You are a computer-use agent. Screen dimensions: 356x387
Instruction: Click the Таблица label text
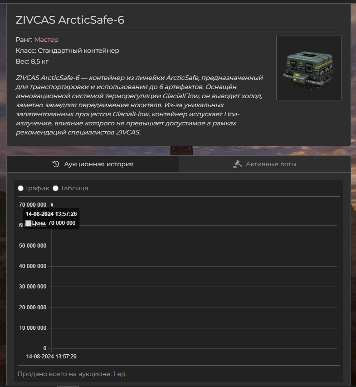tap(74, 188)
